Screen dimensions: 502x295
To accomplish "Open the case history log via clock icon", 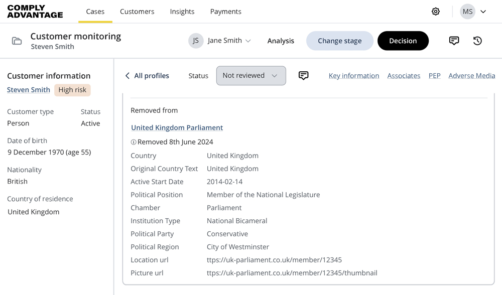I will [x=477, y=41].
